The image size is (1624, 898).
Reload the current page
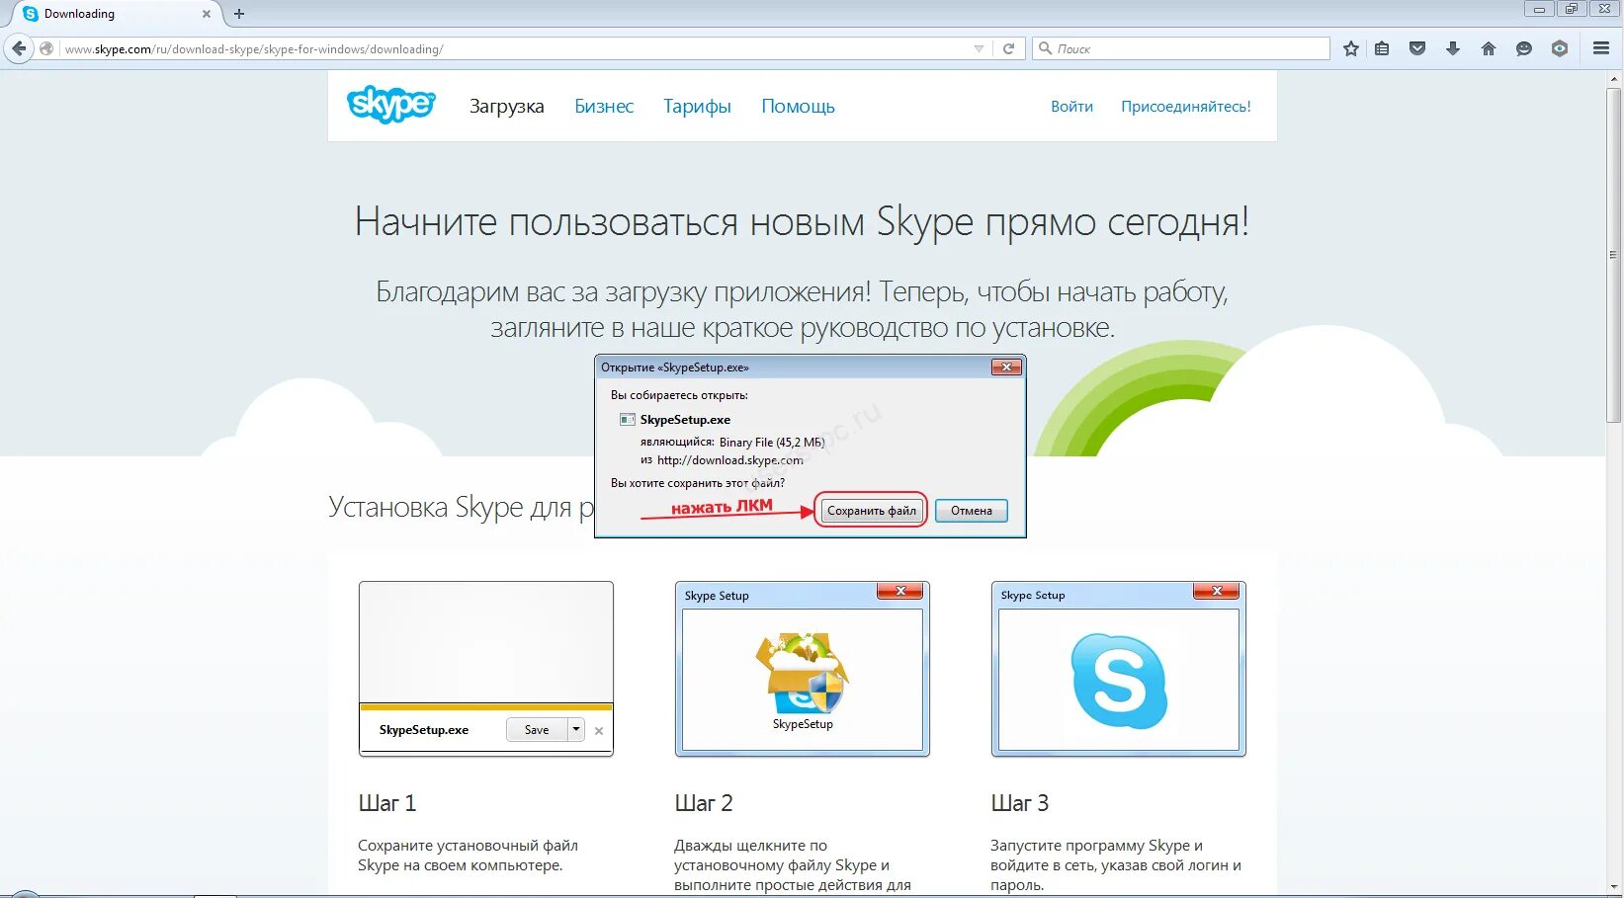(1008, 48)
